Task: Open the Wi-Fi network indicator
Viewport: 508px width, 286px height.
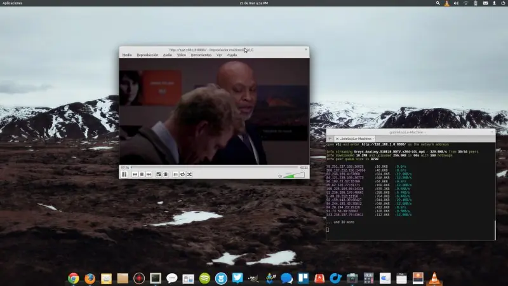Action: [x=465, y=3]
